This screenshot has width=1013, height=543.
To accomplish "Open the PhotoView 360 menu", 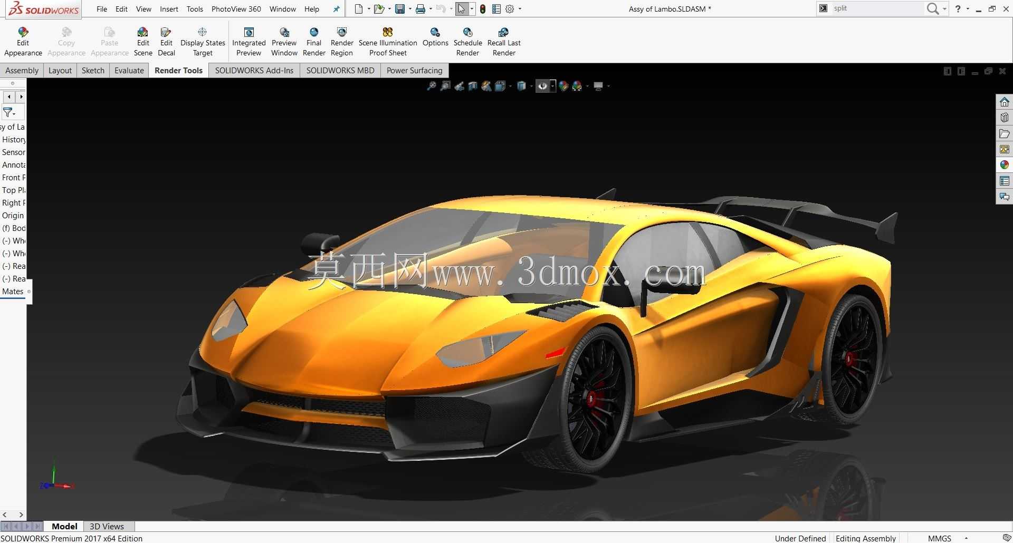I will tap(236, 9).
